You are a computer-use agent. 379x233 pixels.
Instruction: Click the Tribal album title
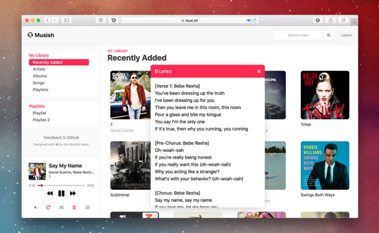[x=306, y=124]
